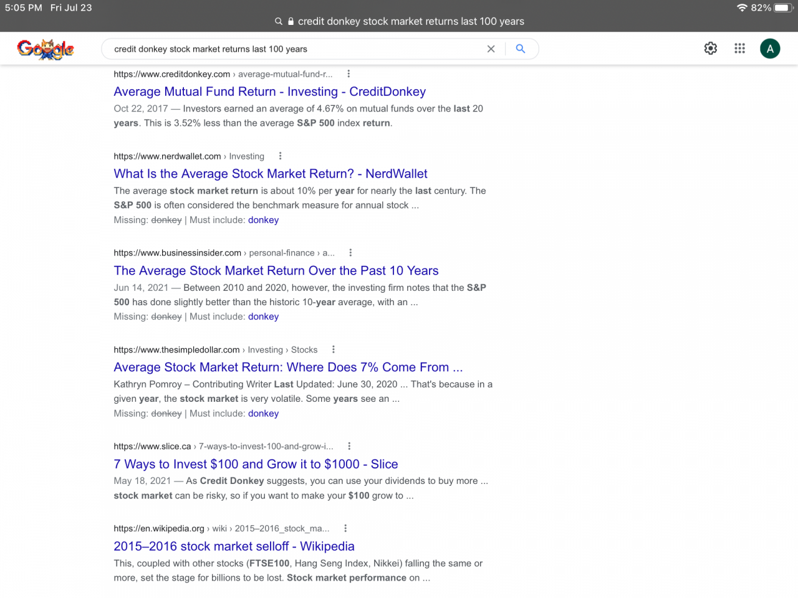The width and height of the screenshot is (798, 598).
Task: Submit search with the blue magnifier icon
Action: tap(521, 49)
